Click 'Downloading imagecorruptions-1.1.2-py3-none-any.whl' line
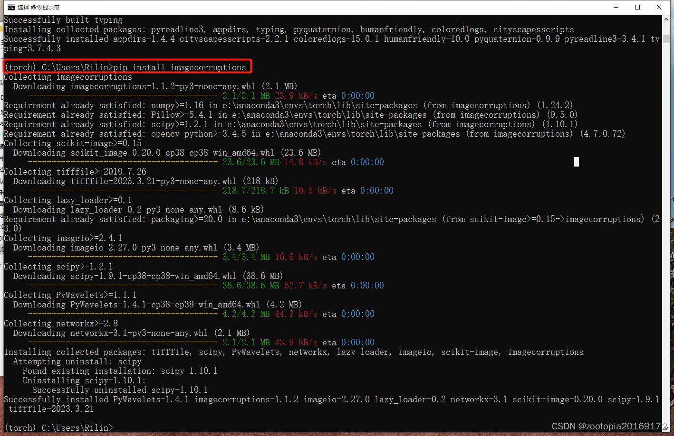The width and height of the screenshot is (674, 436). point(155,86)
